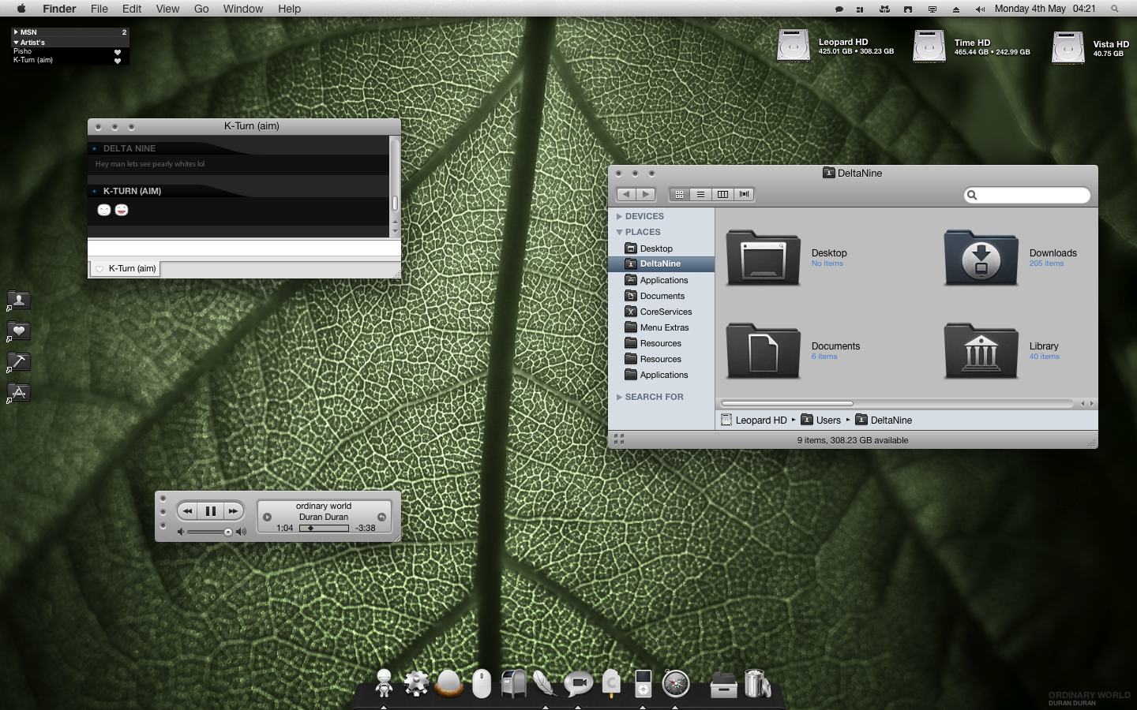1137x710 pixels.
Task: Open the Library folder icon
Action: pyautogui.click(x=981, y=351)
